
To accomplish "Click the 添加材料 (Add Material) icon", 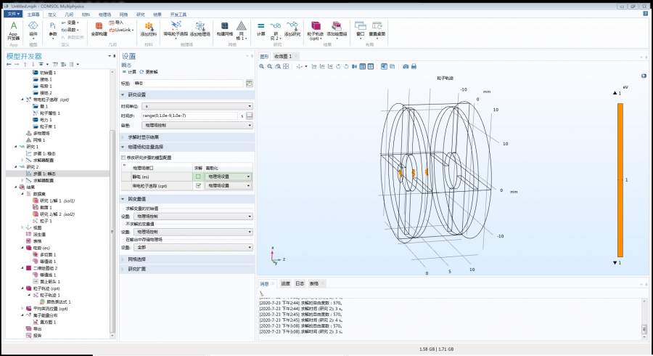I will click(x=149, y=27).
